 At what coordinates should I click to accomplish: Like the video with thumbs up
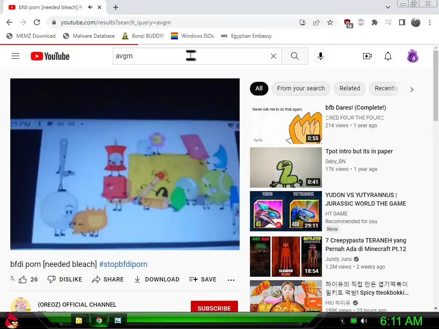28,279
